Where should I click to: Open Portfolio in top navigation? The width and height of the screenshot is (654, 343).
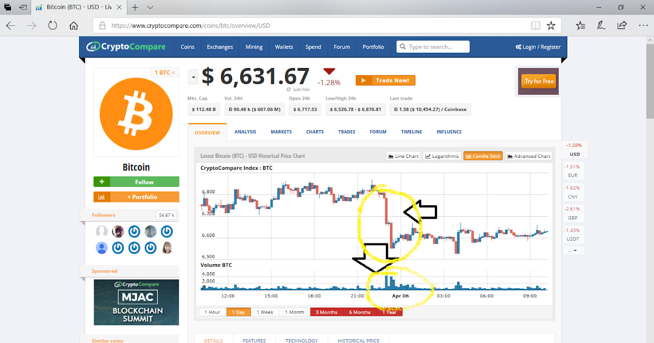[373, 47]
